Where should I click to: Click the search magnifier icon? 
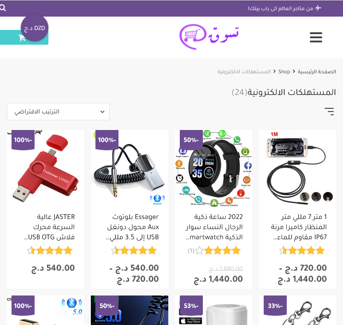pyautogui.click(x=3, y=8)
